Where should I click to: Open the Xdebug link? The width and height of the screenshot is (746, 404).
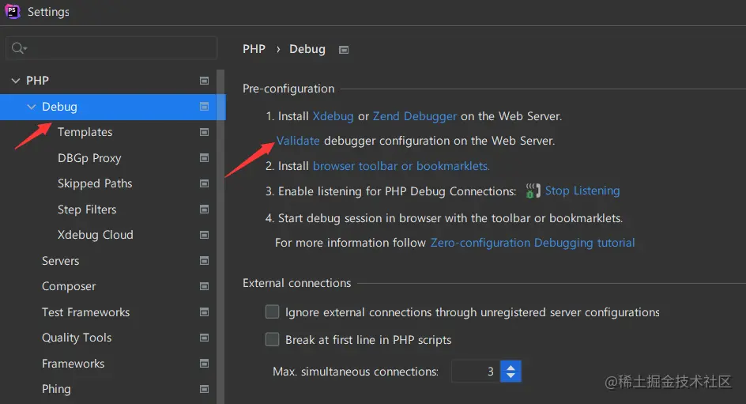[333, 116]
